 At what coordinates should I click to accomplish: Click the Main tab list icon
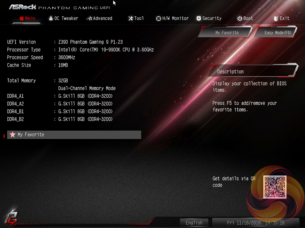coord(21,18)
